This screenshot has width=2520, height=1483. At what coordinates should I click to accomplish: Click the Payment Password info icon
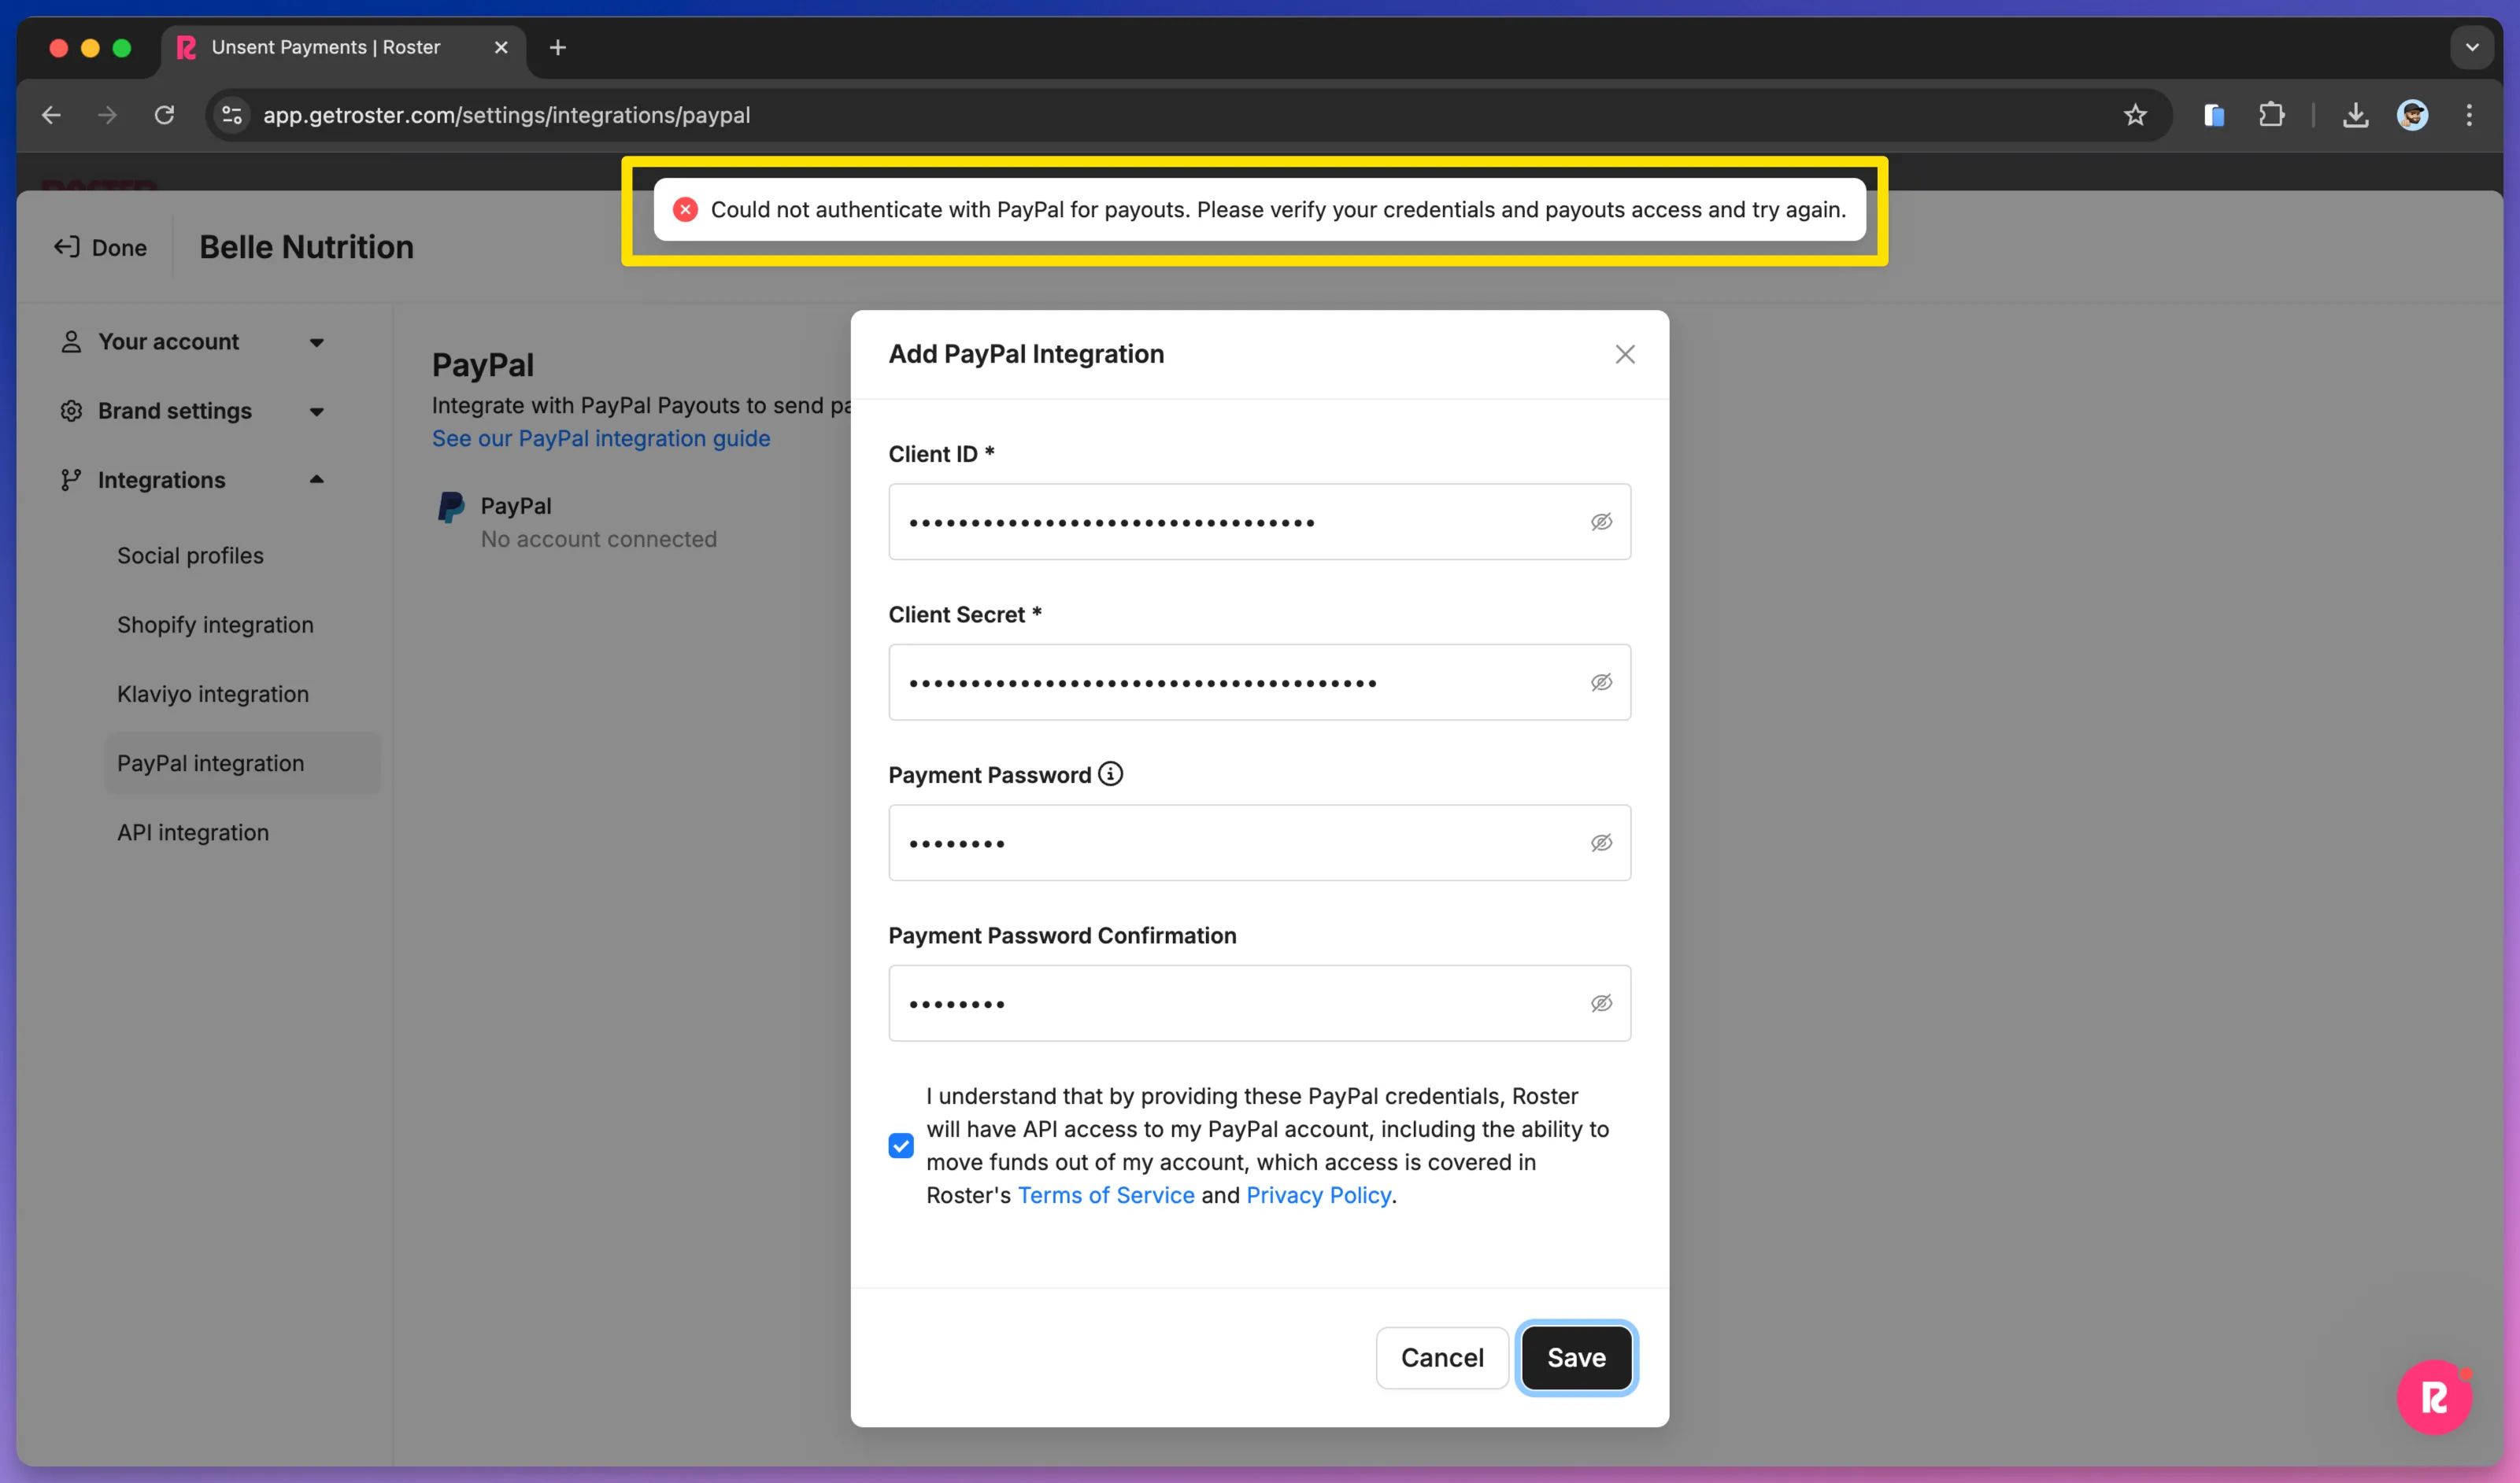point(1110,773)
